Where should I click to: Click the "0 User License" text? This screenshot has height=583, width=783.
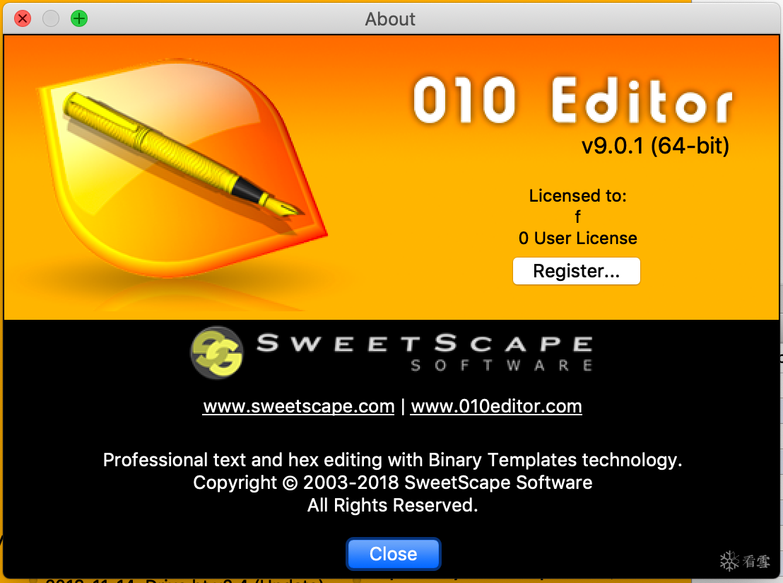click(578, 238)
